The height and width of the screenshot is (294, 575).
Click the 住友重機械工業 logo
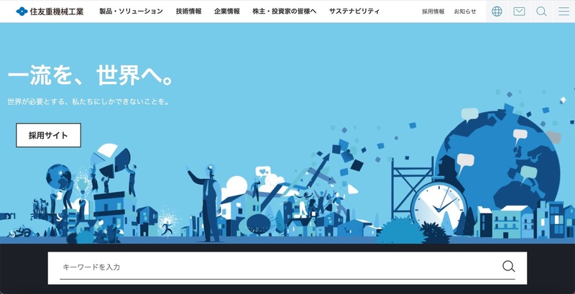(50, 12)
